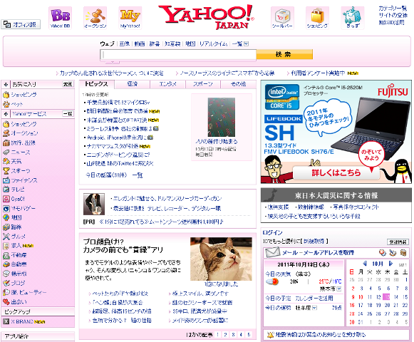Click the オフィス版 button

tap(21, 24)
